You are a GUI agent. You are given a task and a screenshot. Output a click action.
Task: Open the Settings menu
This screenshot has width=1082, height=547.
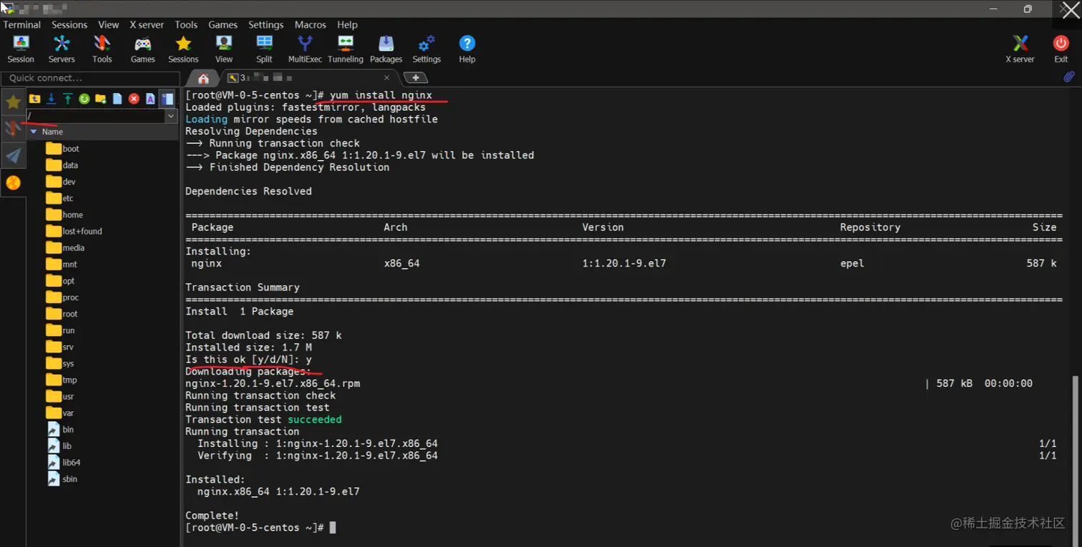tap(265, 24)
